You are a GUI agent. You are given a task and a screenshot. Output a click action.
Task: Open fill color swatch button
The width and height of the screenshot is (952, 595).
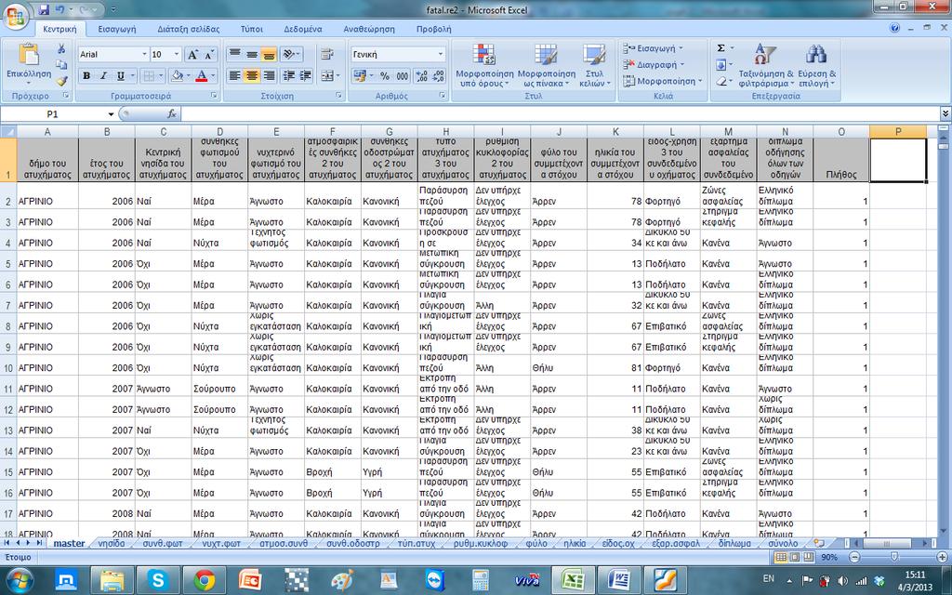(177, 76)
